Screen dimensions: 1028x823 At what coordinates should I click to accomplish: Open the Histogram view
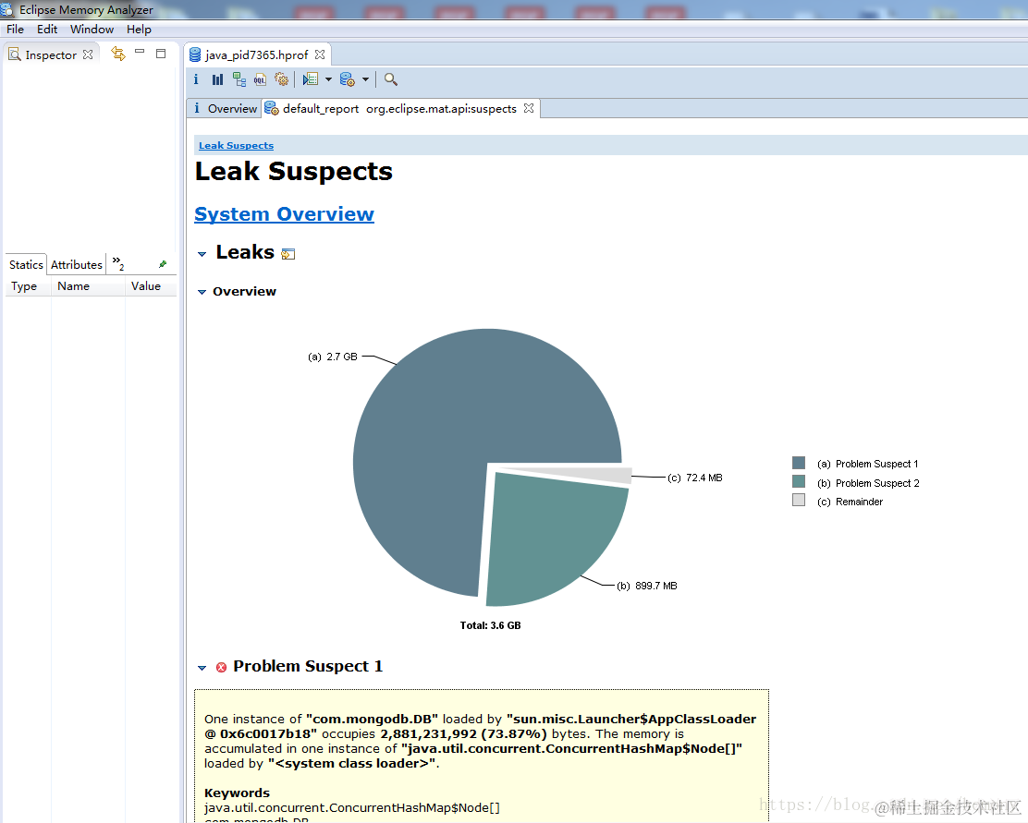tap(217, 79)
